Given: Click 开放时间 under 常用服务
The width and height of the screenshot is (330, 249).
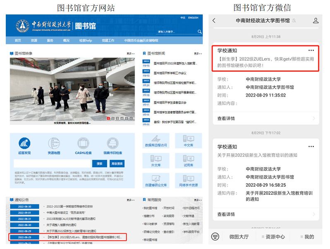Looking at the screenshot, I should [169, 208].
